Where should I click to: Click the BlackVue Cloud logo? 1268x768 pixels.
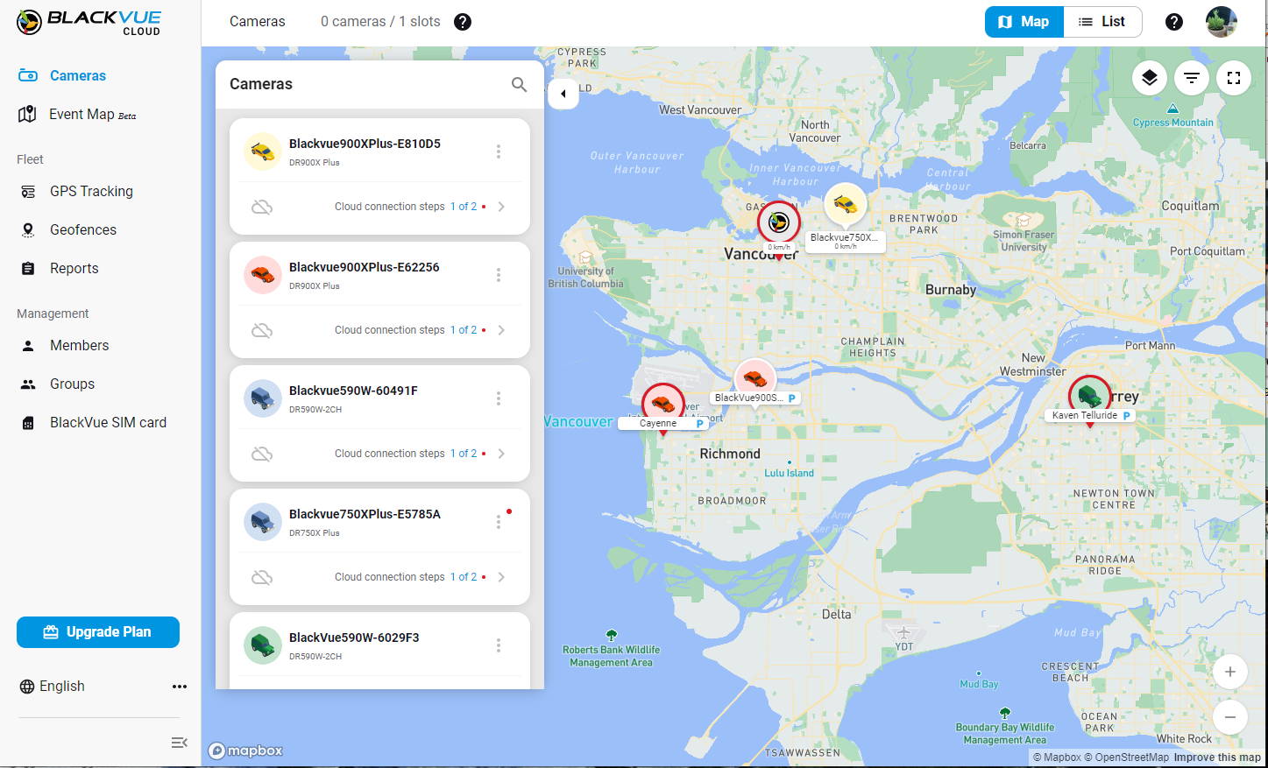coord(89,22)
